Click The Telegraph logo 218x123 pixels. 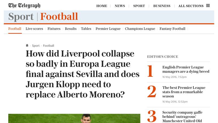click(x=24, y=6)
